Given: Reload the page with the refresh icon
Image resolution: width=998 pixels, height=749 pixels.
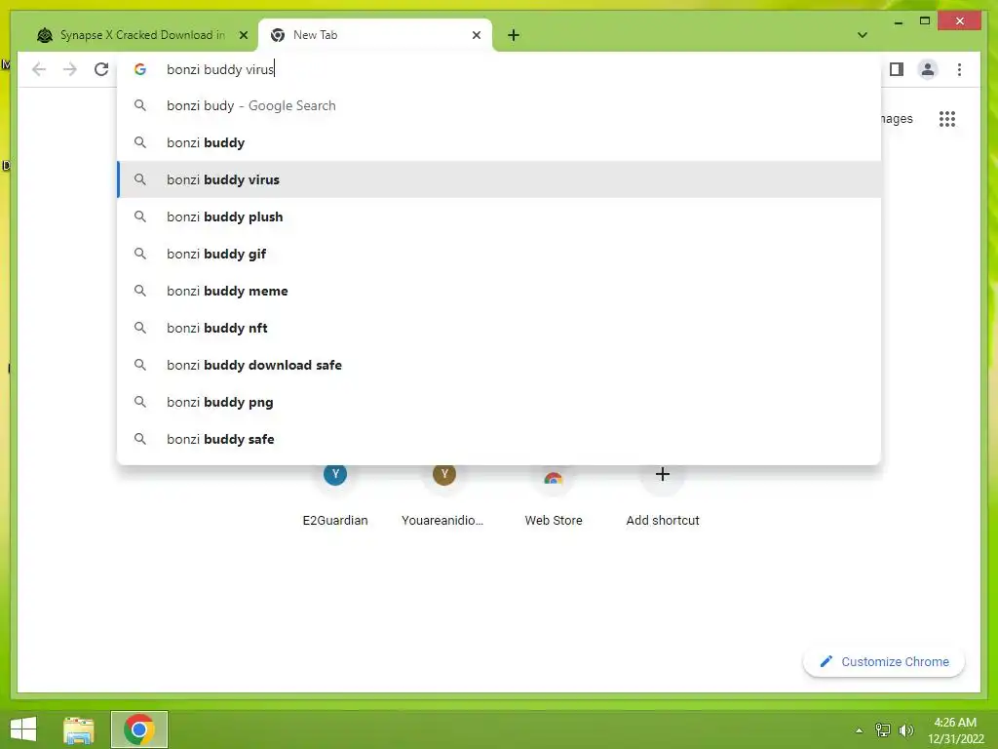Looking at the screenshot, I should [x=101, y=69].
